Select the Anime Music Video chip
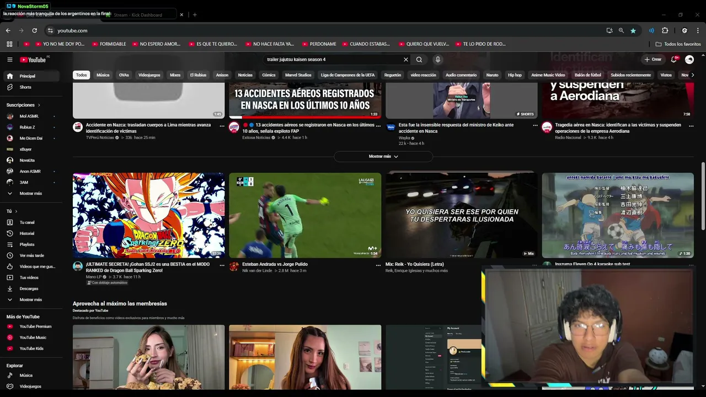706x397 pixels. point(548,75)
